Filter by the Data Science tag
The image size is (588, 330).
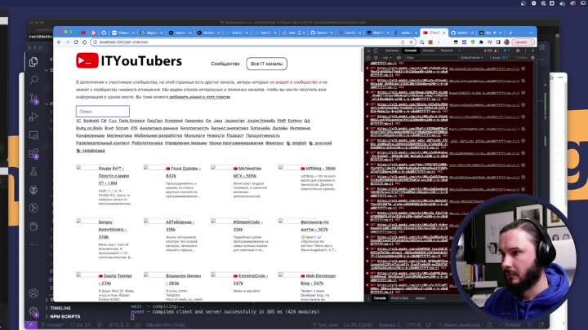click(x=131, y=121)
